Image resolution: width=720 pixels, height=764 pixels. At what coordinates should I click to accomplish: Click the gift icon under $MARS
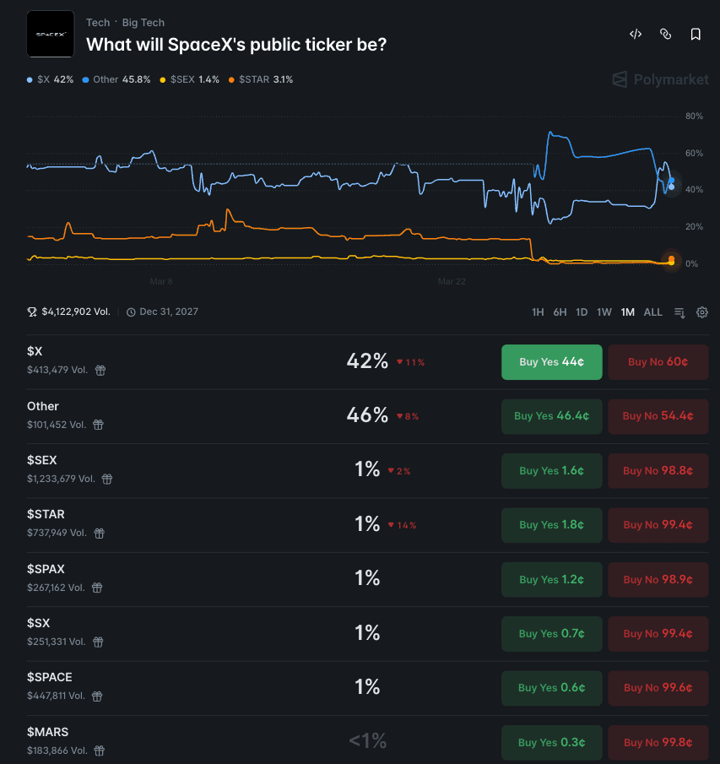pos(99,750)
